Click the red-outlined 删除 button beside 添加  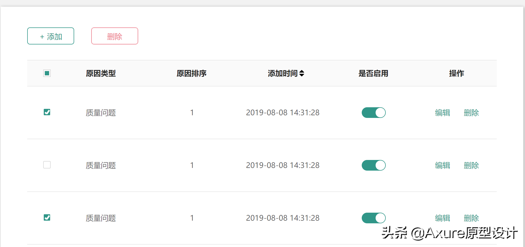tap(115, 36)
